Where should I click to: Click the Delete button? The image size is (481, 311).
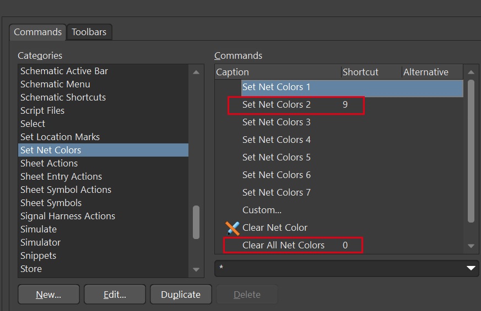(247, 295)
